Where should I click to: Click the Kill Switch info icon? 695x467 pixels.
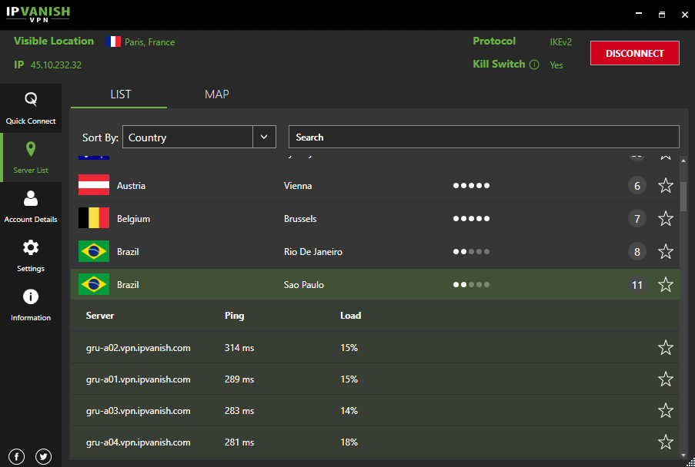click(x=535, y=65)
